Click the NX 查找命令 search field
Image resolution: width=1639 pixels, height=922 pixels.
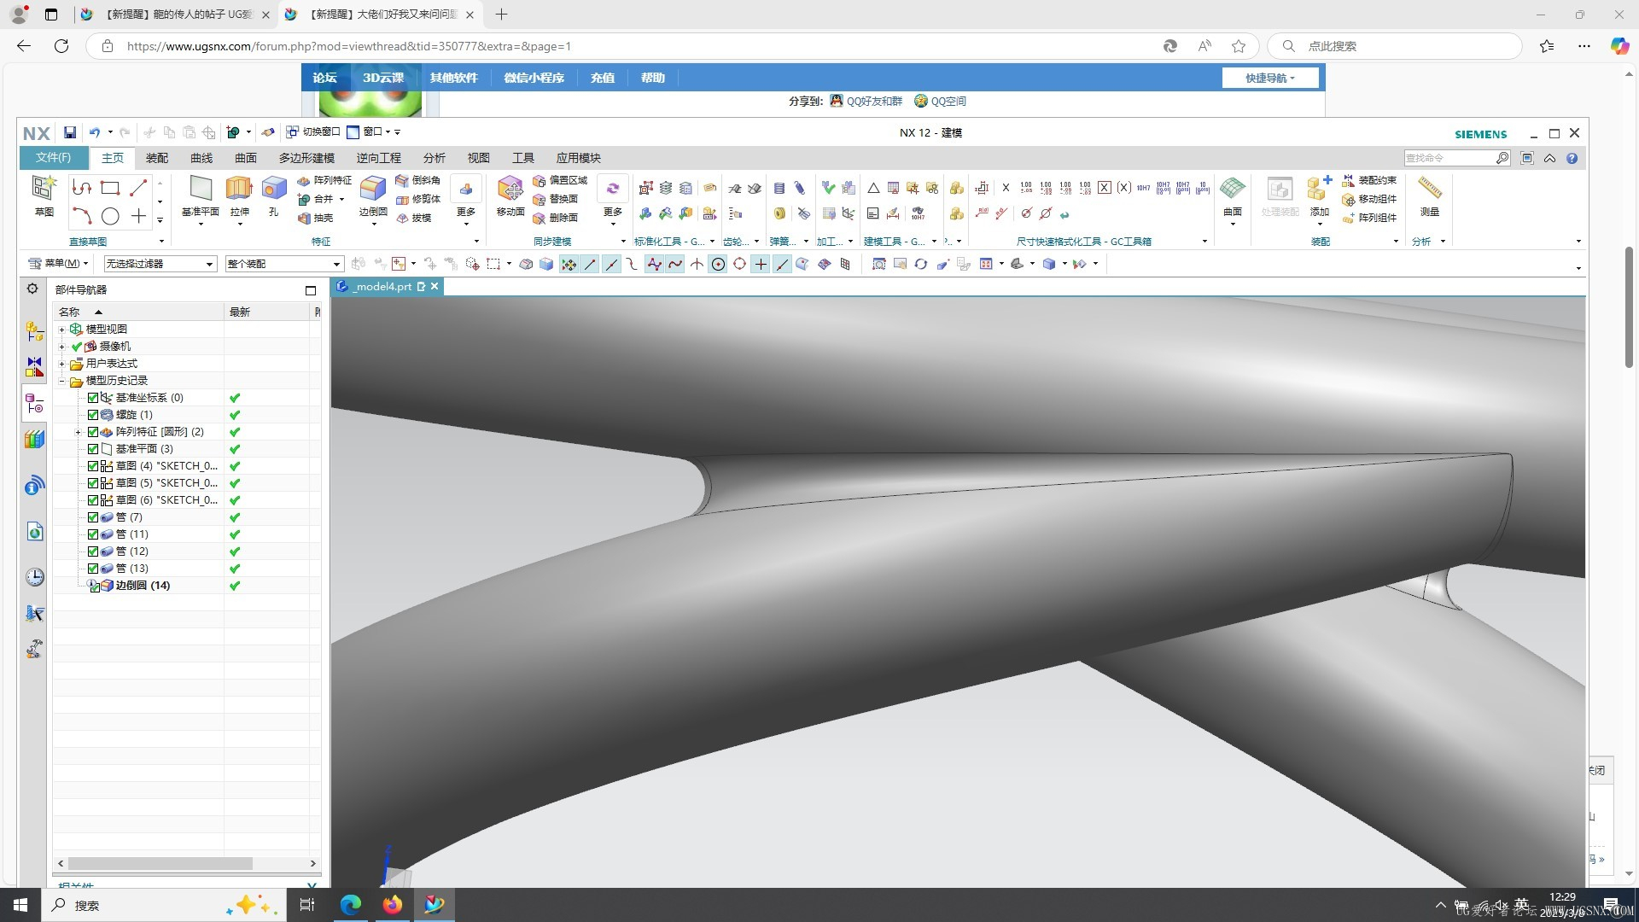tap(1449, 158)
